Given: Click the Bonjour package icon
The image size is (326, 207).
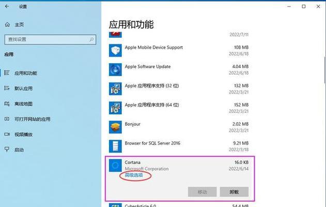Looking at the screenshot, I should [115, 127].
